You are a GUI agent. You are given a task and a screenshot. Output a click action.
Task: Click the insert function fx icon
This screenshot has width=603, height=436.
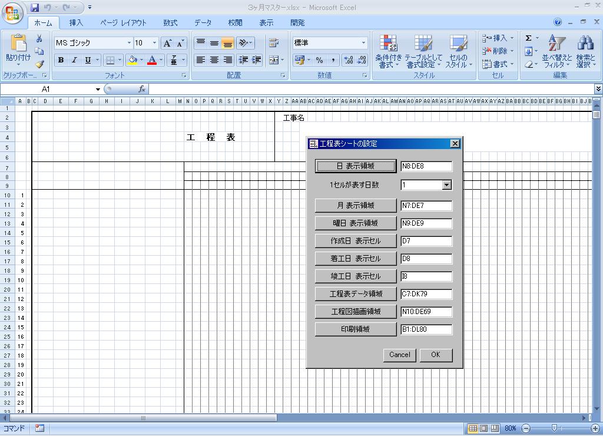pyautogui.click(x=142, y=90)
